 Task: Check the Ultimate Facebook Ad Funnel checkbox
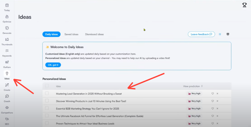pos(47,115)
